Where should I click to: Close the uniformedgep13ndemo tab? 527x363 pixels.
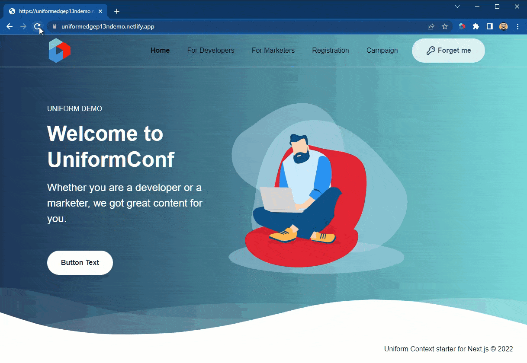pyautogui.click(x=100, y=11)
